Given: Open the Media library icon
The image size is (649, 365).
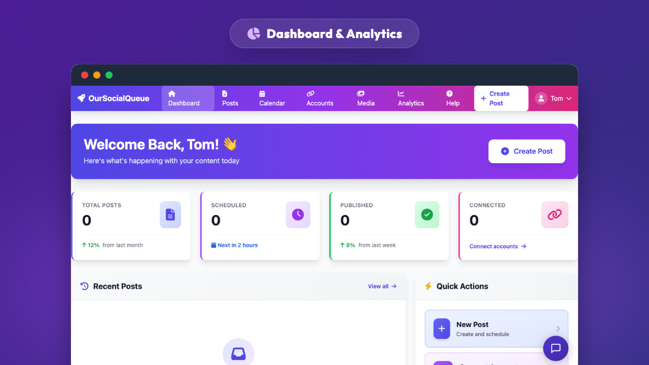Looking at the screenshot, I should [360, 94].
